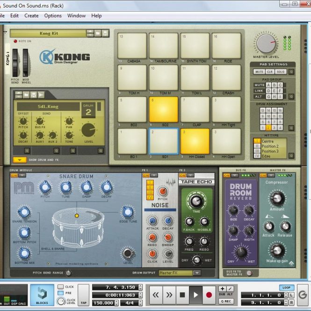311x311 pixels.
Task: Click the Compressor Amount knob
Action: pos(277,199)
